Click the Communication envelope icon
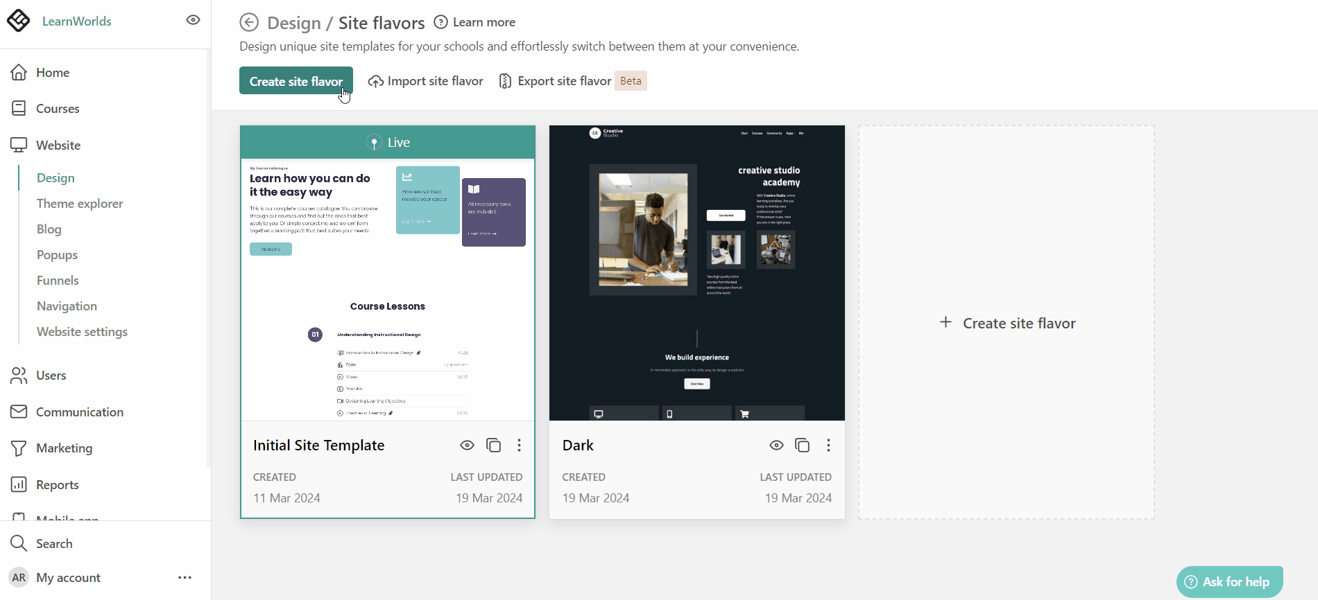Image resolution: width=1318 pixels, height=600 pixels. pyautogui.click(x=19, y=412)
